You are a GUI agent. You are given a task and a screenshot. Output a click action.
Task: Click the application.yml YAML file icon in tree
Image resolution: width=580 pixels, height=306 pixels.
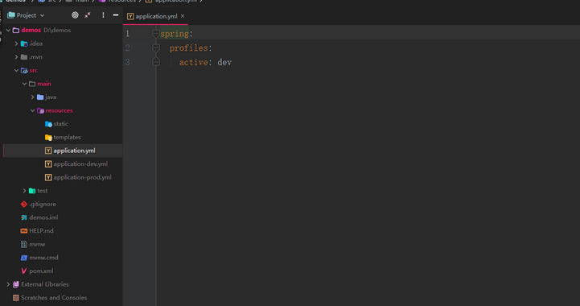pos(48,151)
